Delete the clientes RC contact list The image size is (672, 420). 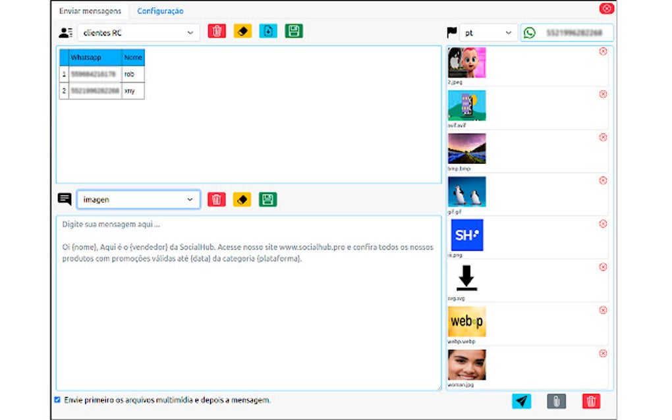(x=217, y=31)
